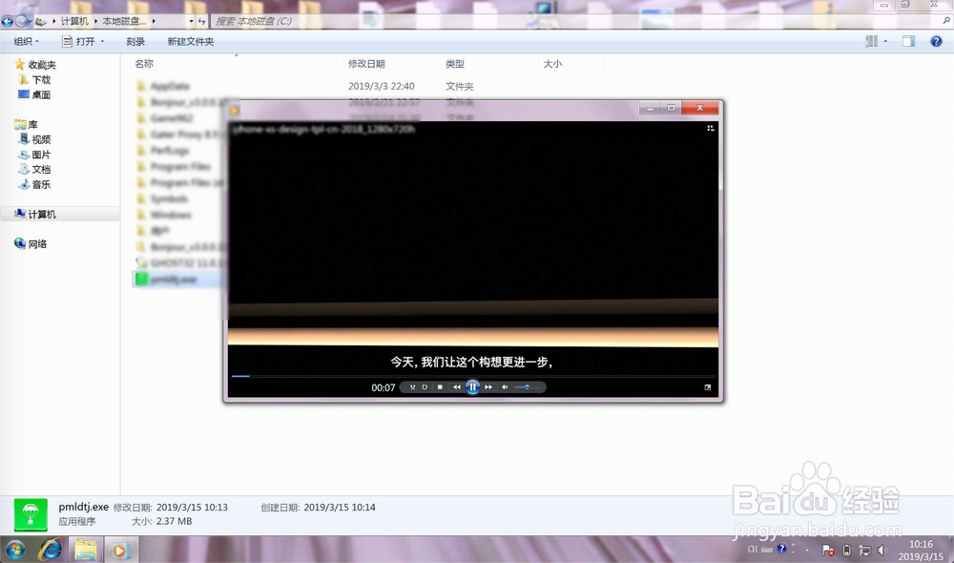
Task: Open Action Center flag icon in tray
Action: click(827, 551)
